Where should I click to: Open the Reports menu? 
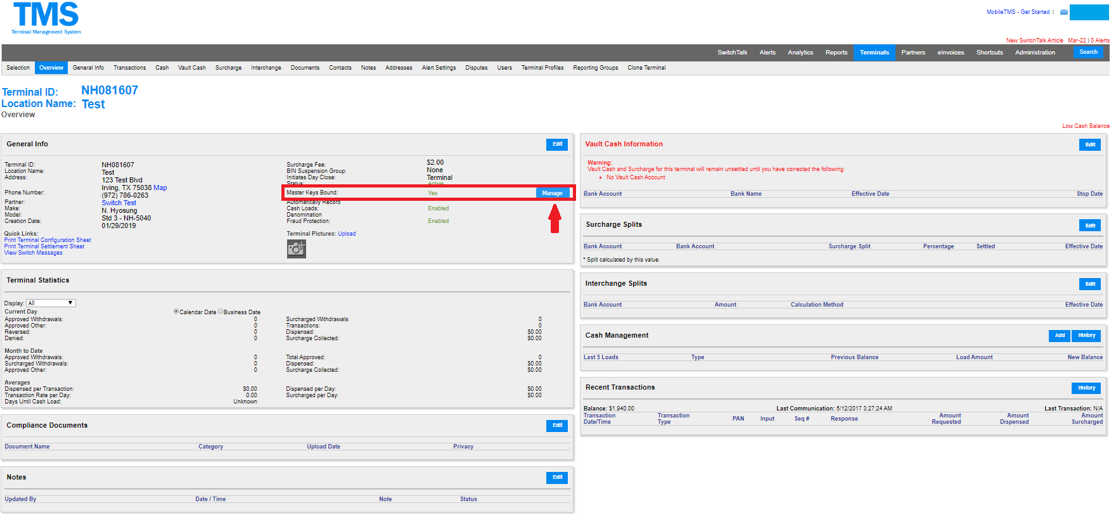(x=837, y=53)
